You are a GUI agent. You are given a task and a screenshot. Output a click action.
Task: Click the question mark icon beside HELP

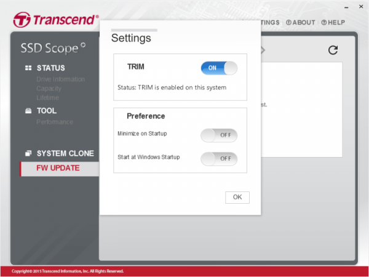tap(323, 23)
